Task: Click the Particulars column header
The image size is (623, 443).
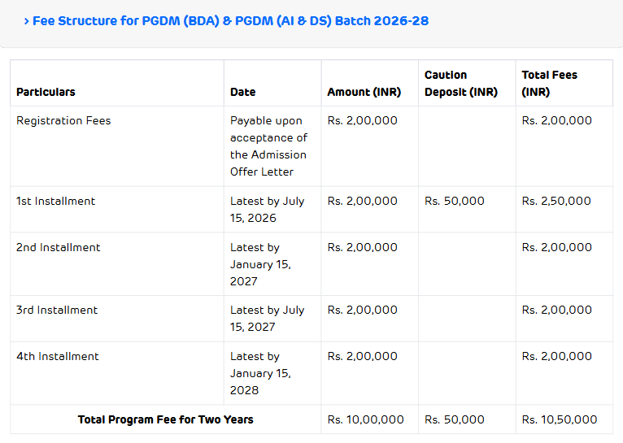Action: coord(46,92)
